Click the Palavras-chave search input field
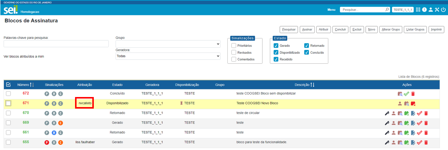 (56, 44)
